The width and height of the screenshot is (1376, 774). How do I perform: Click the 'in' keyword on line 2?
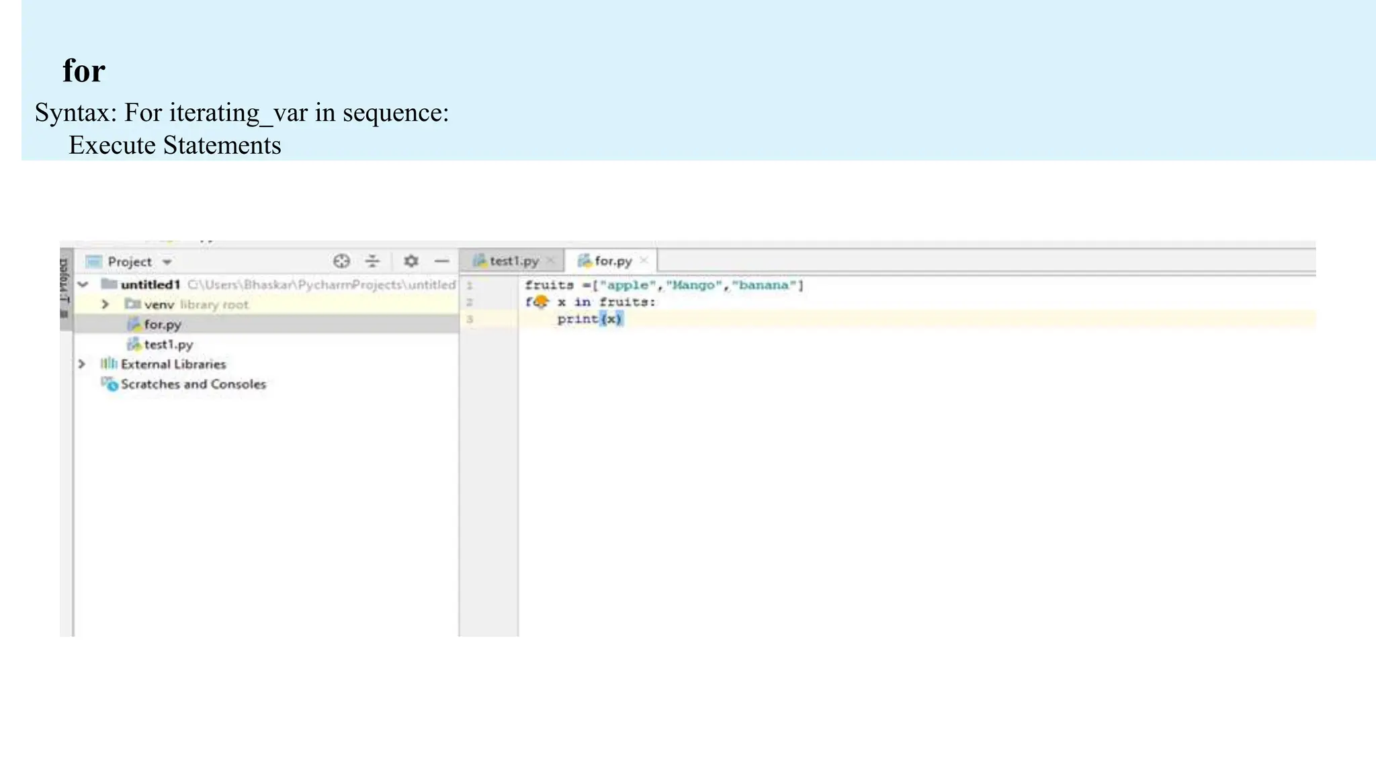[x=583, y=302]
